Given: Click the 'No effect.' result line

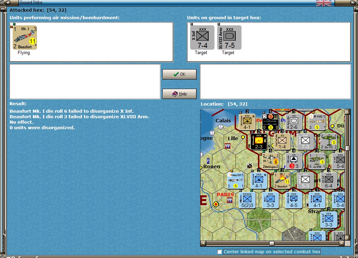Looking at the screenshot, I should click(x=22, y=122).
